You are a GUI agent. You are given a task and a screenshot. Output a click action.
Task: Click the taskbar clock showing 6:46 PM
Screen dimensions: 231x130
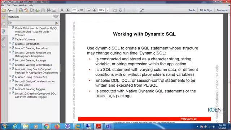222,127
